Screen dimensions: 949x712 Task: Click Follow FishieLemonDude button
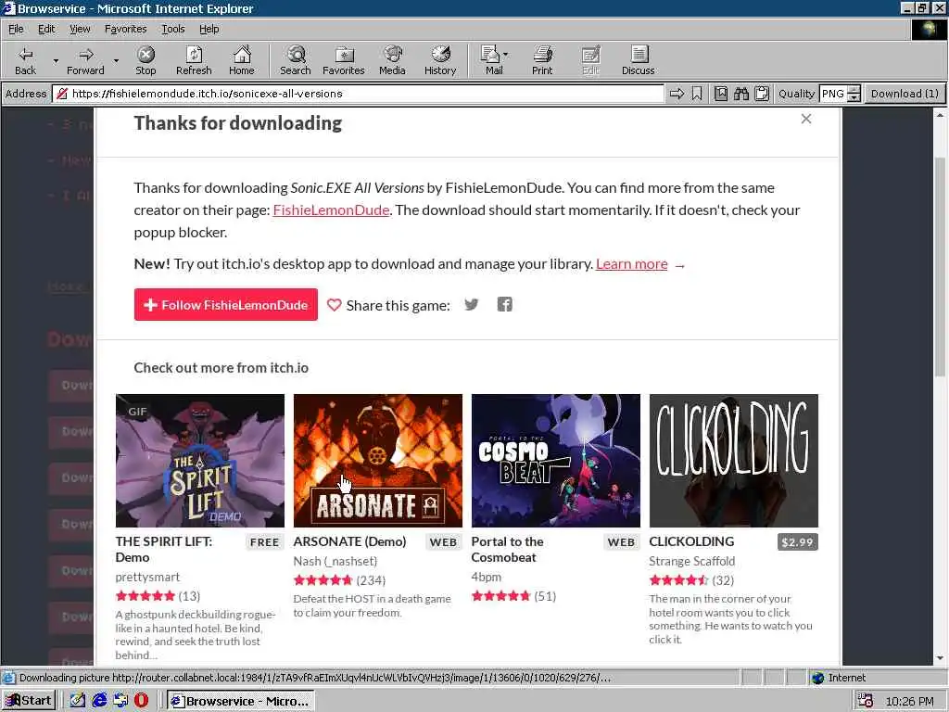226,304
